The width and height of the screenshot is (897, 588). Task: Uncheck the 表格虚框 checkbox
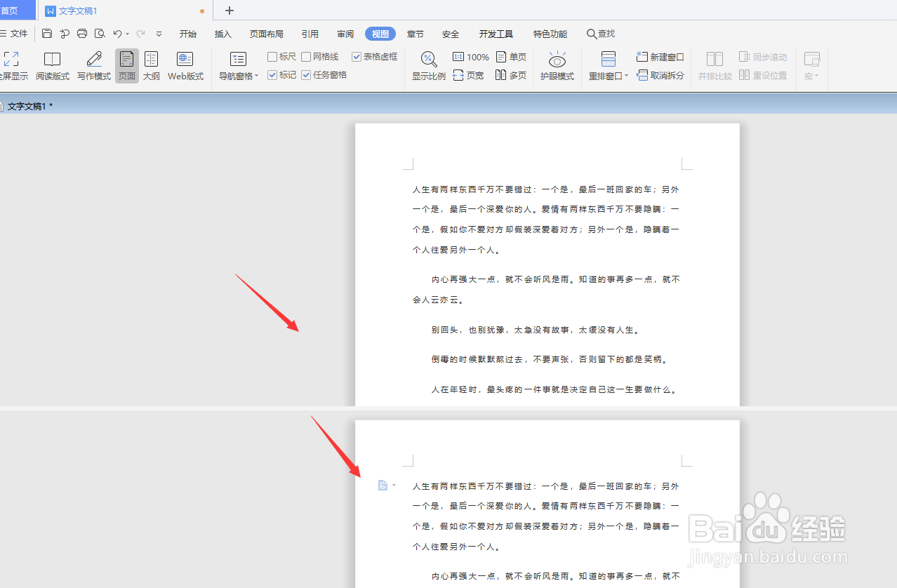coord(357,57)
